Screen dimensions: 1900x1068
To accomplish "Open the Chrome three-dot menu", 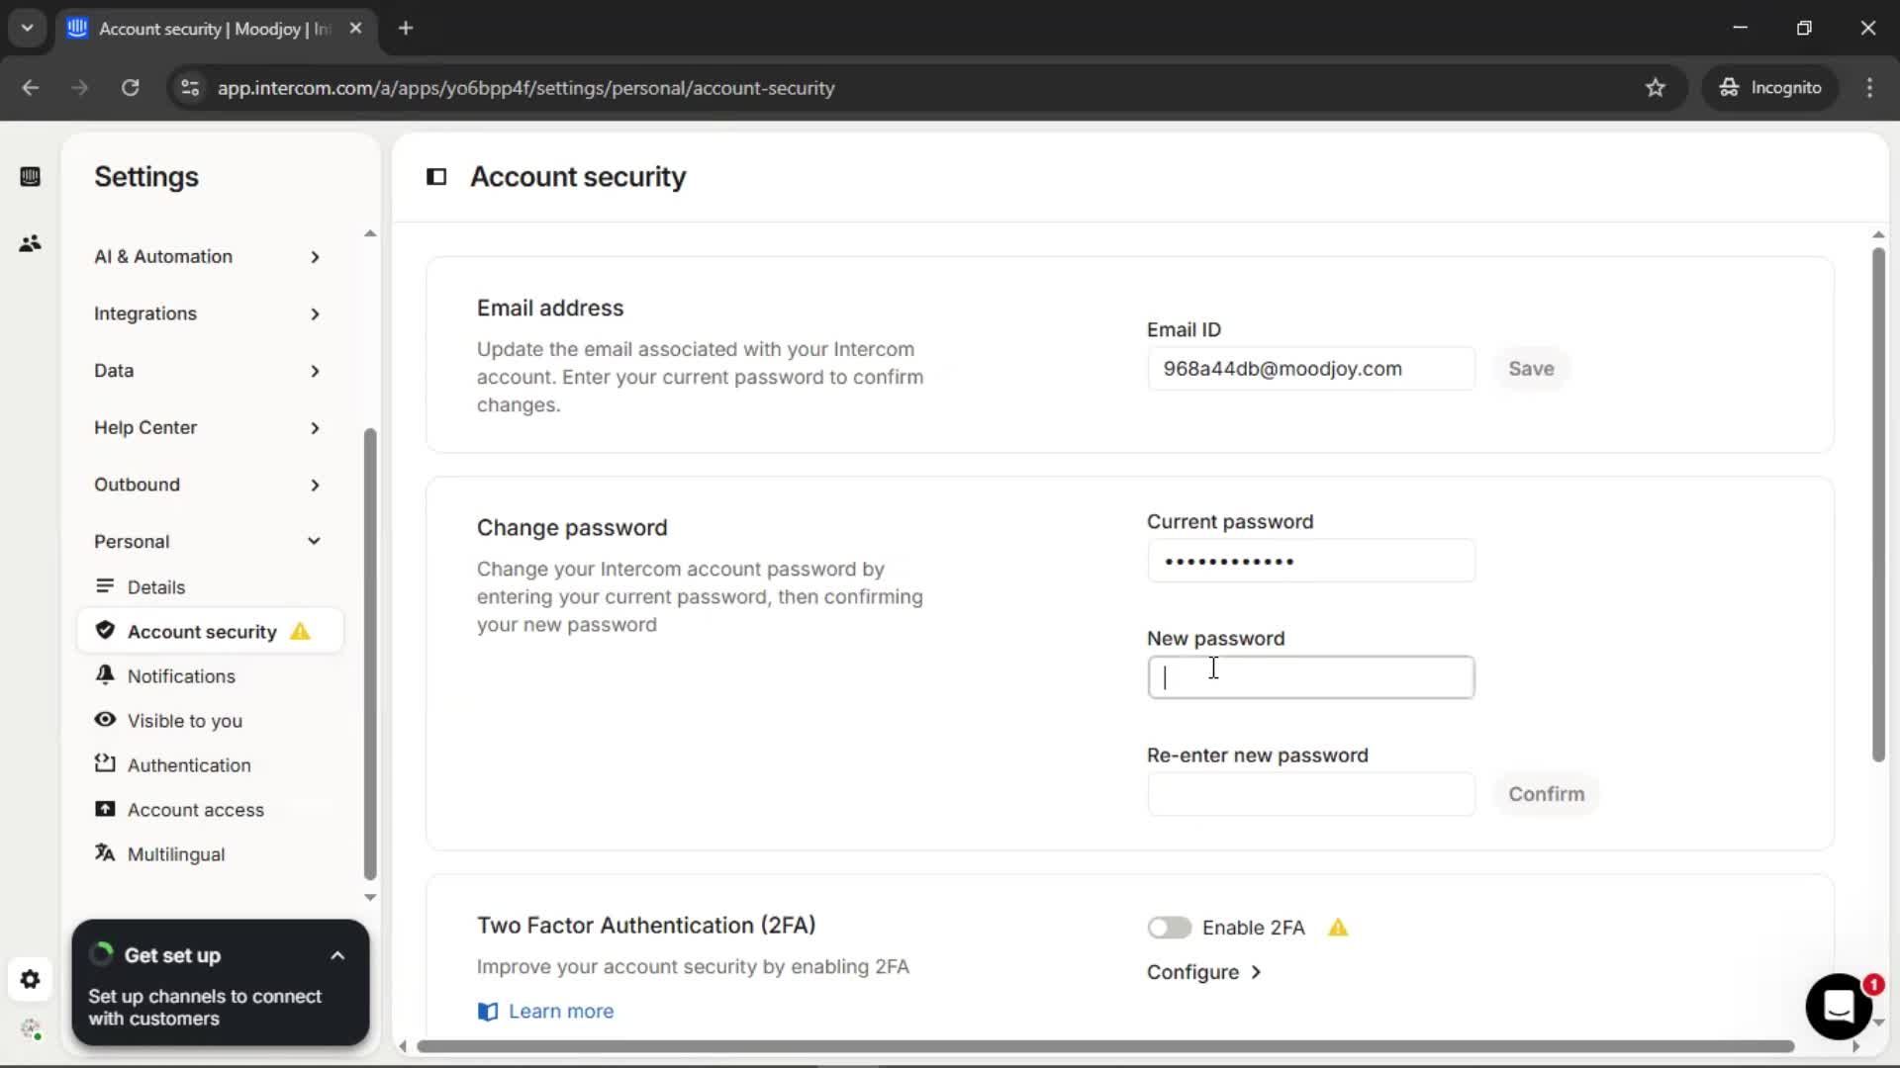I will [1869, 88].
